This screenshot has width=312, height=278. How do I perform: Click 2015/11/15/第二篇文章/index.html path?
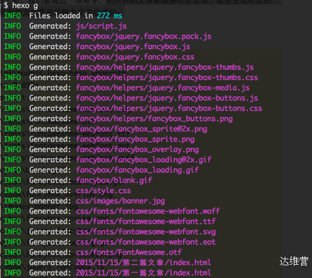click(144, 263)
